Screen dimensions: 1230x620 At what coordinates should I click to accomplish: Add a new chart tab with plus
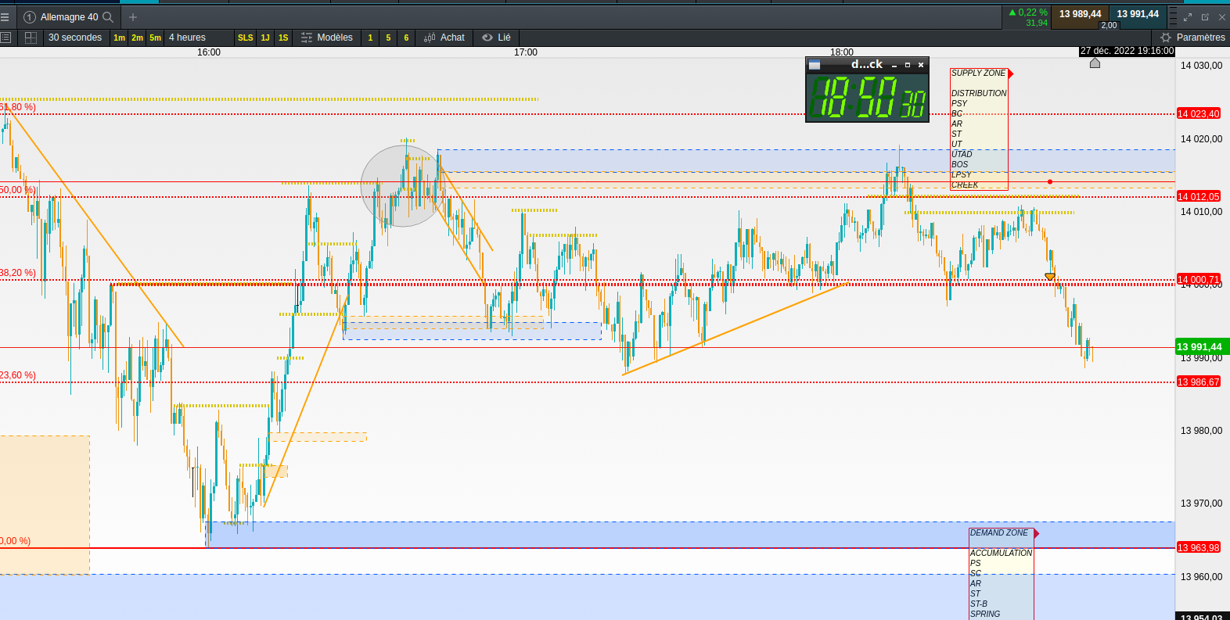pos(133,16)
